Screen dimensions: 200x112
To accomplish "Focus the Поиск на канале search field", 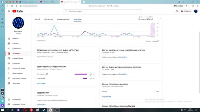I will pos(102,11).
